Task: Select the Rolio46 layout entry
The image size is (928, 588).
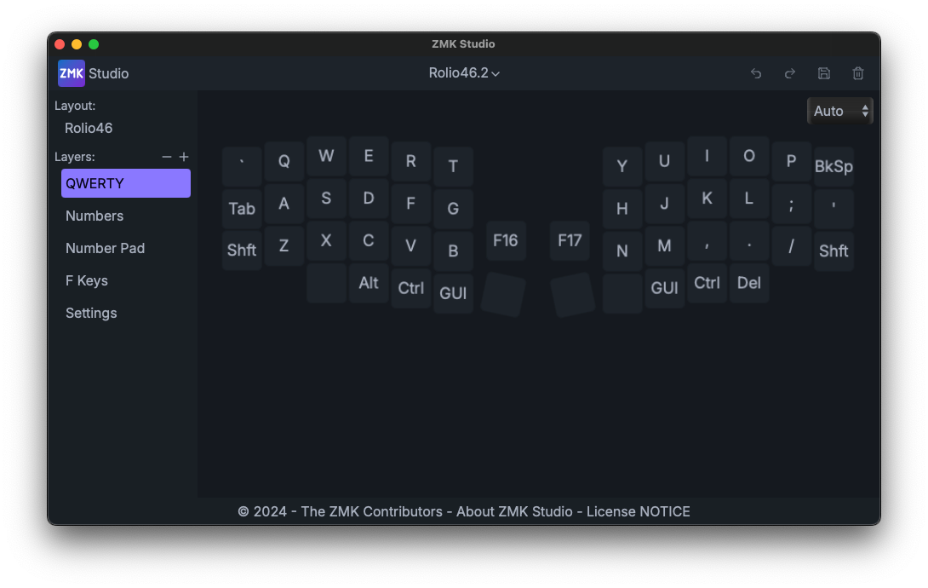Action: coord(89,128)
